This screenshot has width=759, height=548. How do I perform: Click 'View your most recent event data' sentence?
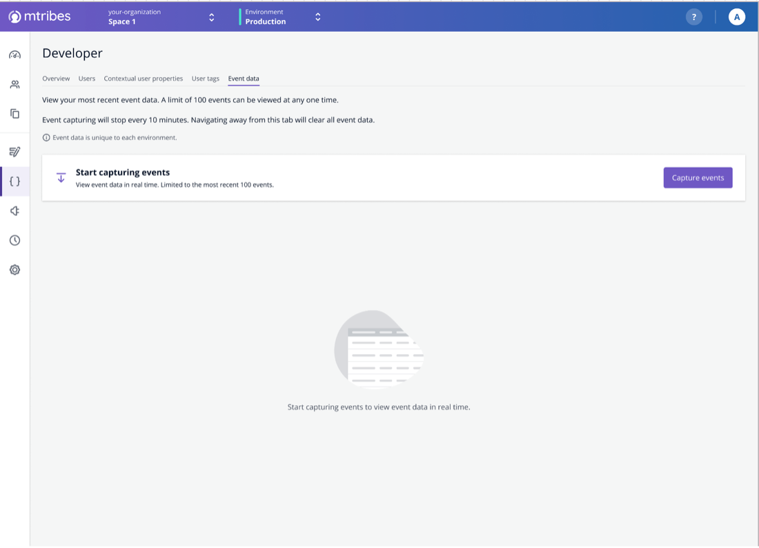tap(190, 100)
